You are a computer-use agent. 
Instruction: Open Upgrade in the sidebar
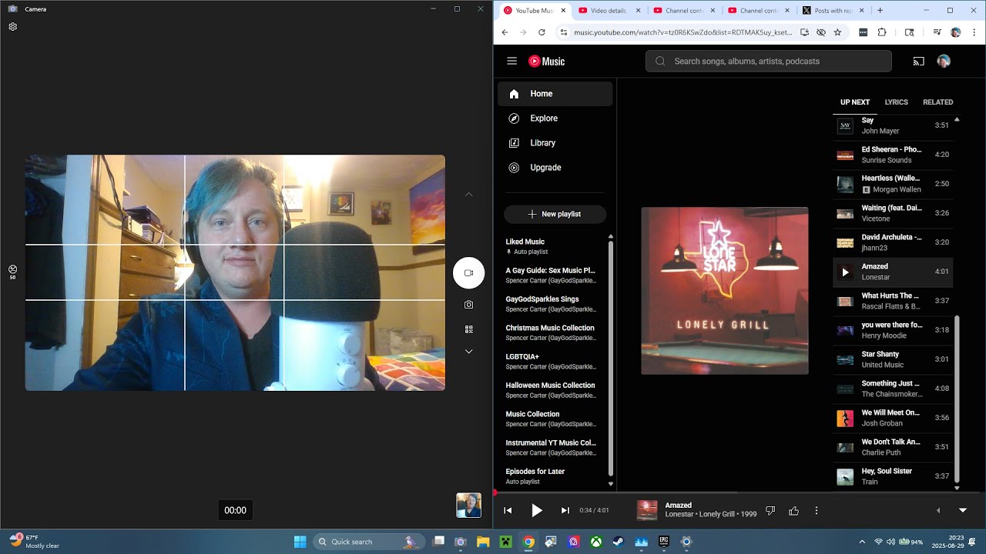(555, 168)
